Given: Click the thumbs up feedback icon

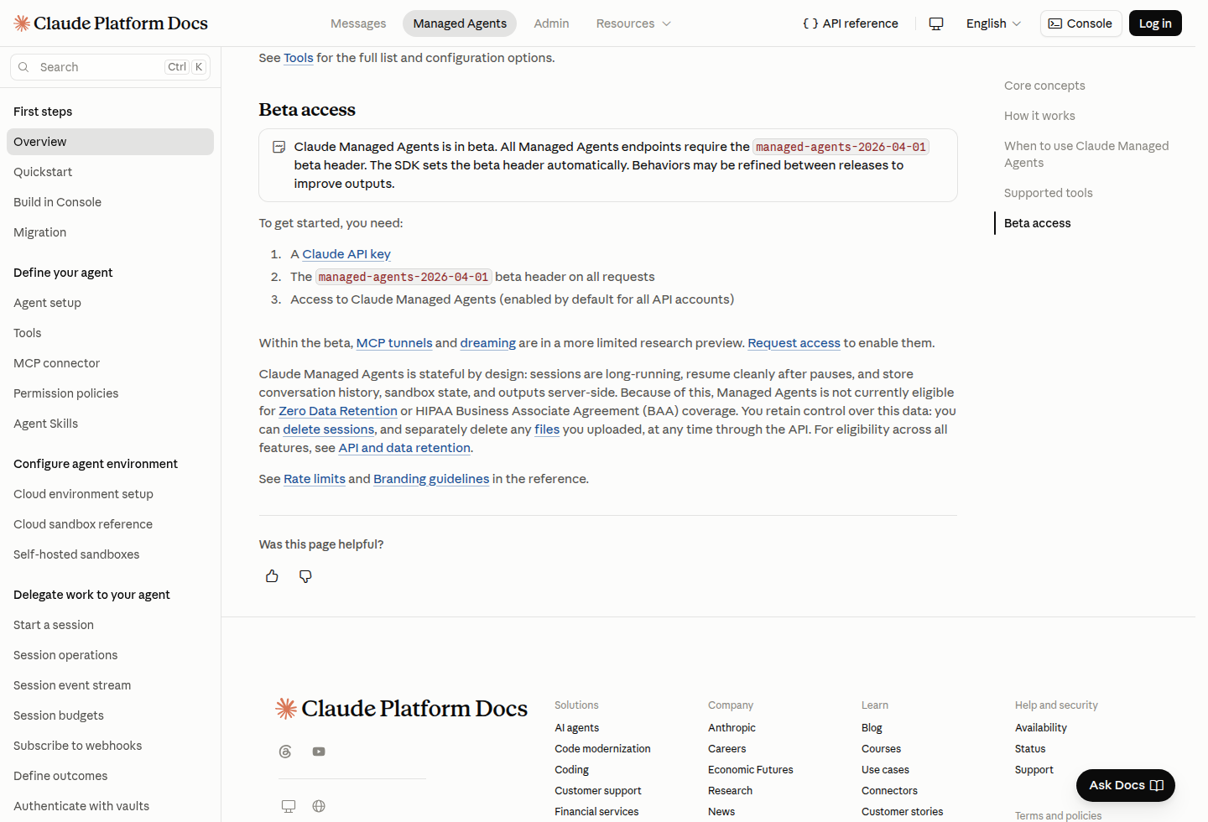Looking at the screenshot, I should 272,576.
